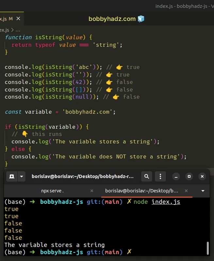This screenshot has height=261, width=214.
Task: Minimize the terminal window
Action: tap(176, 176)
